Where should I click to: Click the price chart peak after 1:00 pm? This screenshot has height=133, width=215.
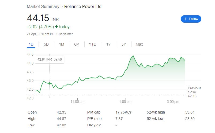pos(133,56)
